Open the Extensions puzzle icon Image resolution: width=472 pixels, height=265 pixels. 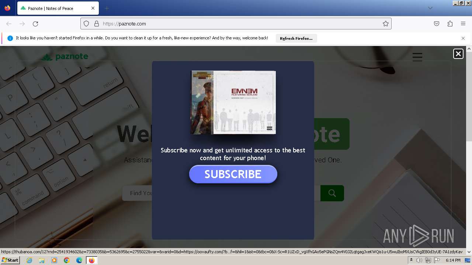[x=450, y=24]
